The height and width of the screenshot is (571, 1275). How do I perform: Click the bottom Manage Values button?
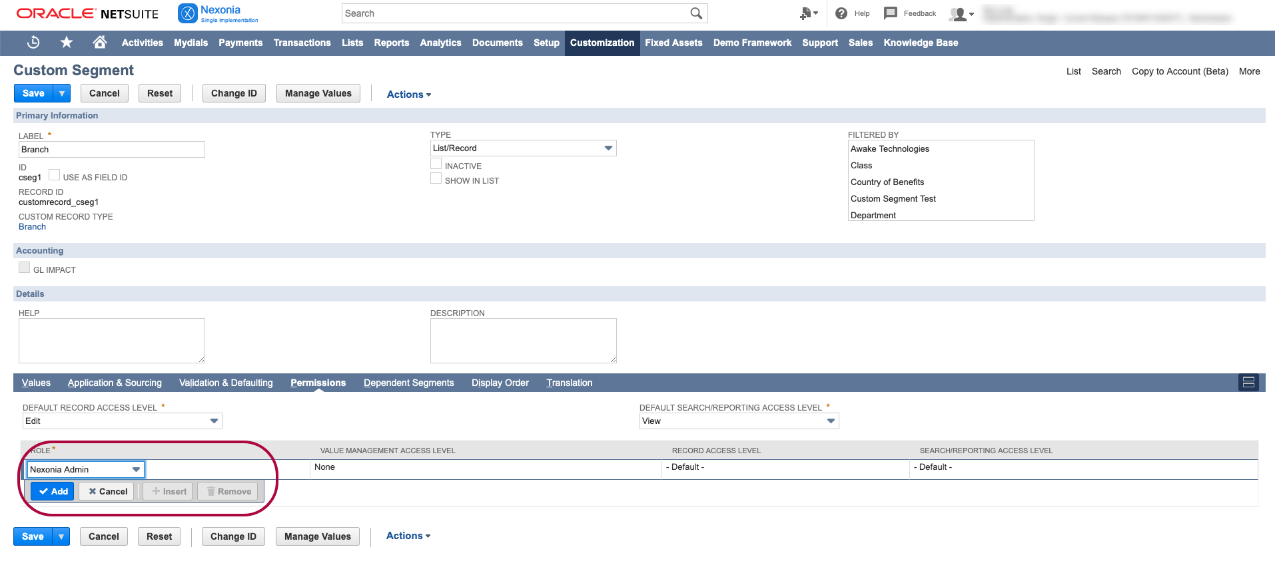tap(318, 536)
